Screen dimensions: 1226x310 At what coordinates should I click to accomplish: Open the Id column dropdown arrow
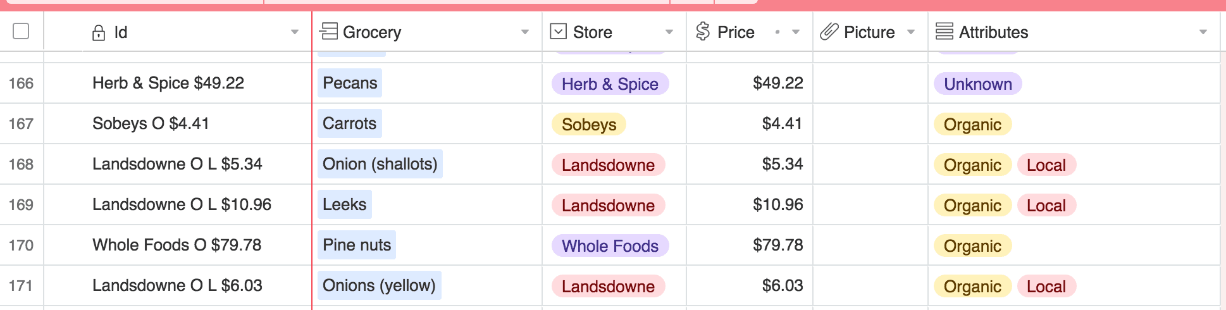pos(295,32)
